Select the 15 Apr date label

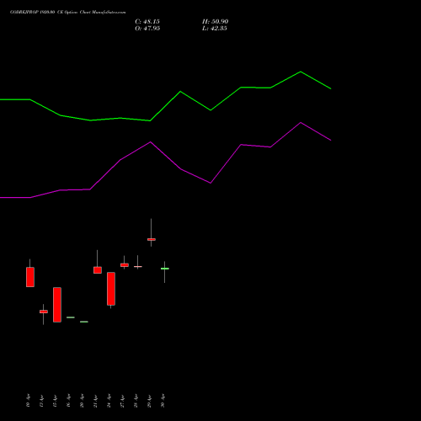click(x=55, y=401)
